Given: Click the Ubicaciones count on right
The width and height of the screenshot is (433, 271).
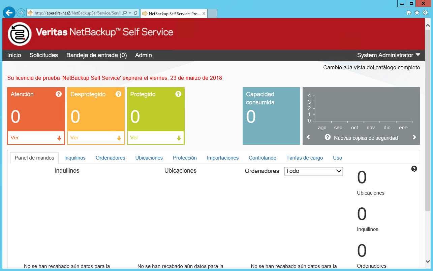Looking at the screenshot, I should point(362,178).
